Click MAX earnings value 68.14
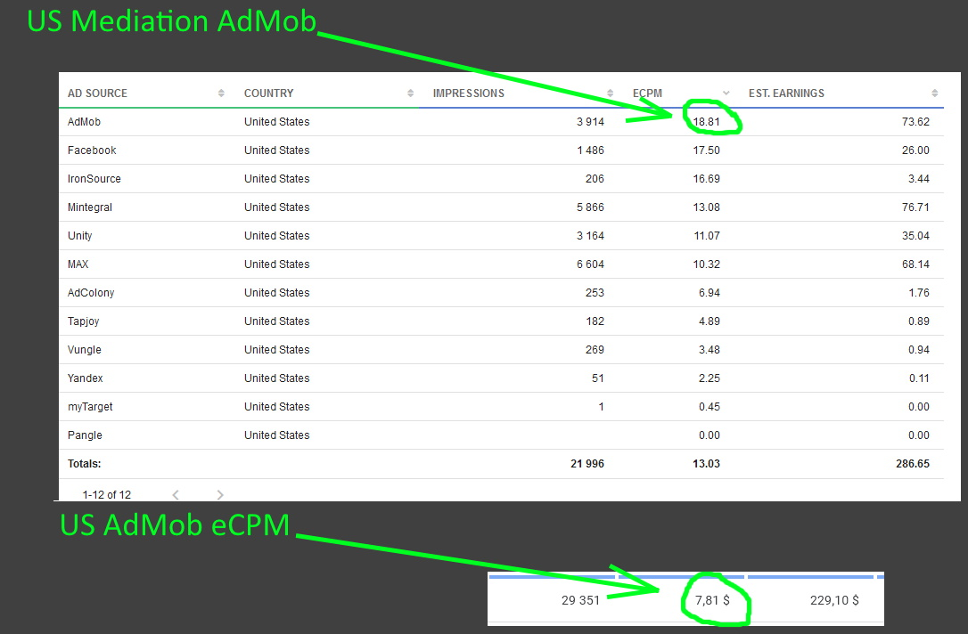This screenshot has height=634, width=968. coord(915,264)
